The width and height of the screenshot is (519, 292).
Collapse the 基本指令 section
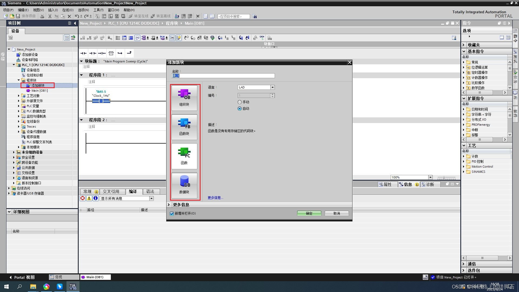464,51
